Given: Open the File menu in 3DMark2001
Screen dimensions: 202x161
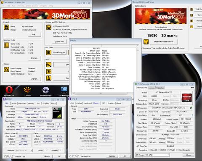Looking at the screenshot, I should tap(3, 6).
